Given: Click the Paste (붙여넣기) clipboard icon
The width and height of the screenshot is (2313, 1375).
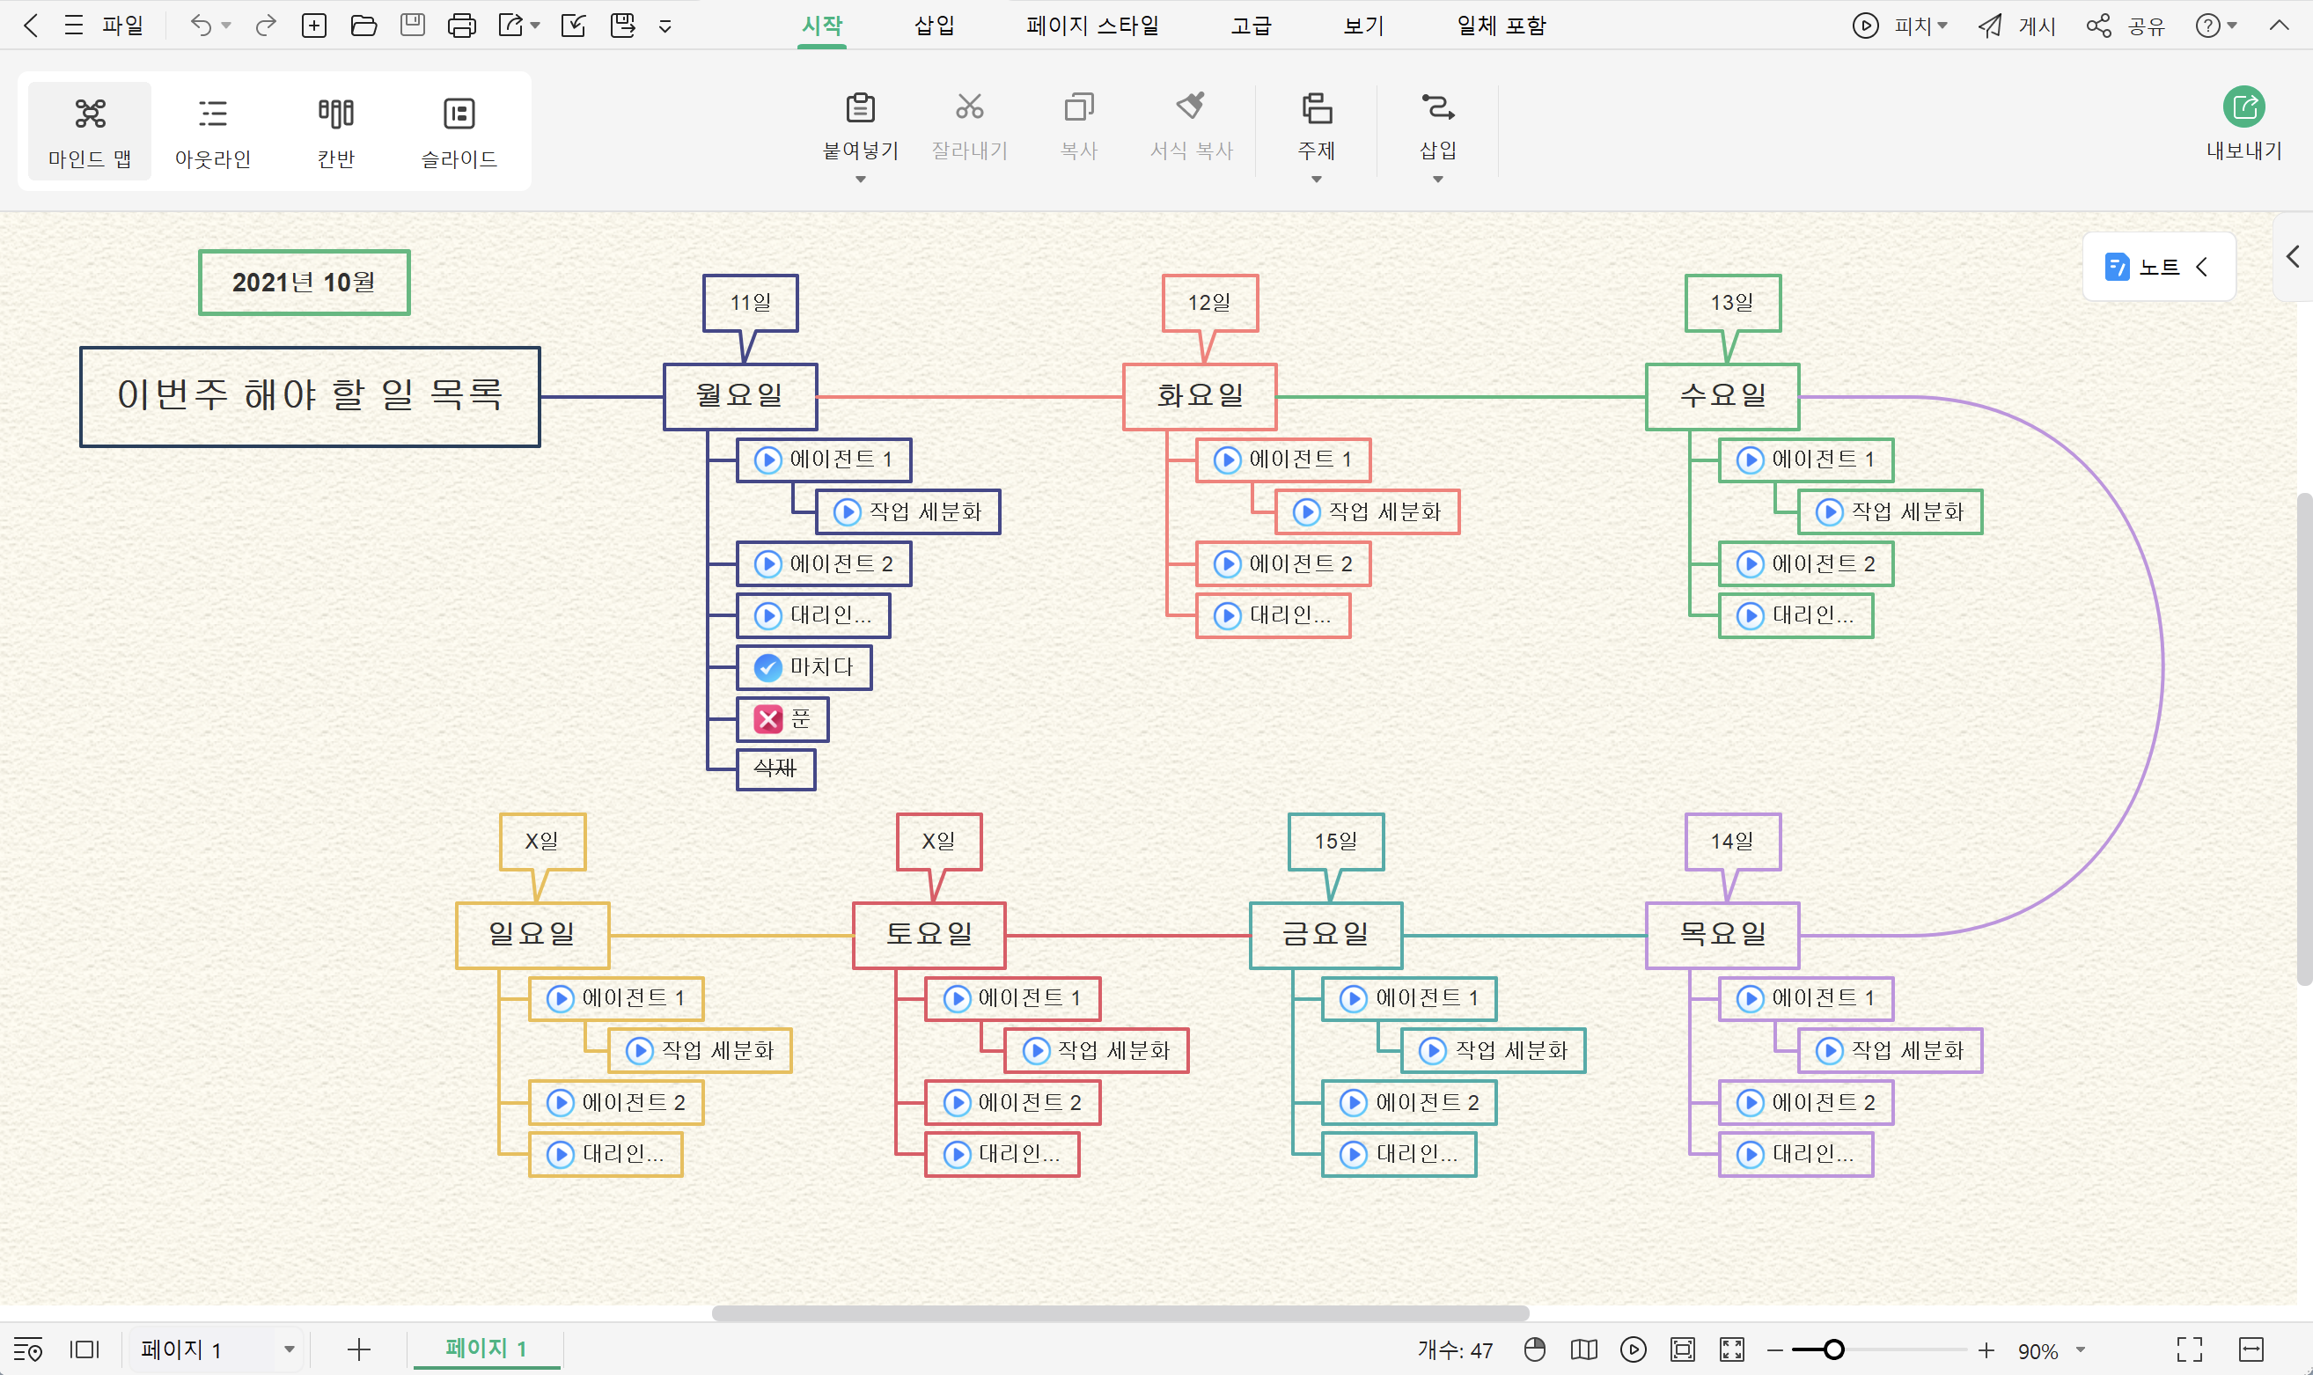Looking at the screenshot, I should pos(860,107).
